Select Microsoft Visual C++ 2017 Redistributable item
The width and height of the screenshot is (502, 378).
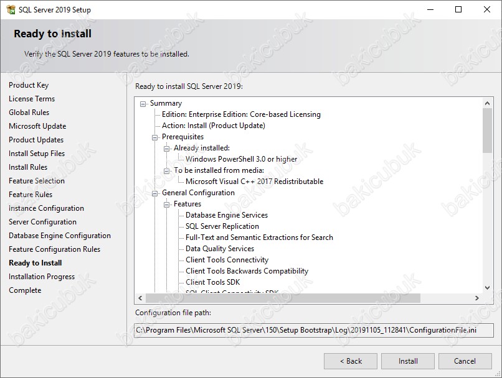point(255,182)
